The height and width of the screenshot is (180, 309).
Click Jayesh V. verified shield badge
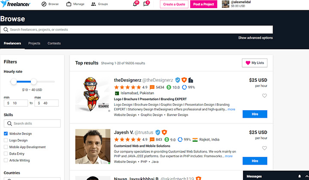(158, 132)
